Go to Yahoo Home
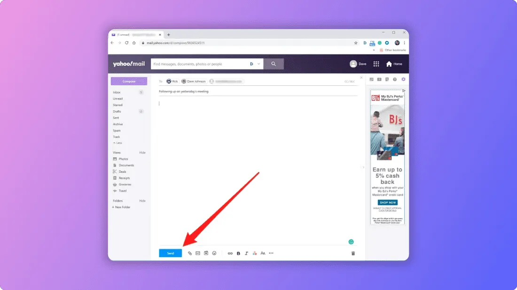 coord(394,64)
